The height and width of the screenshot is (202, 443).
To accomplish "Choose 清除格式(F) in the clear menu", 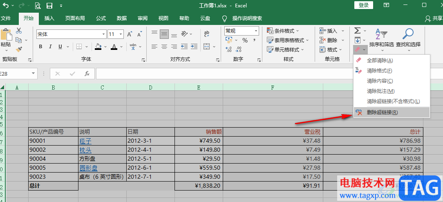I will click(392, 71).
